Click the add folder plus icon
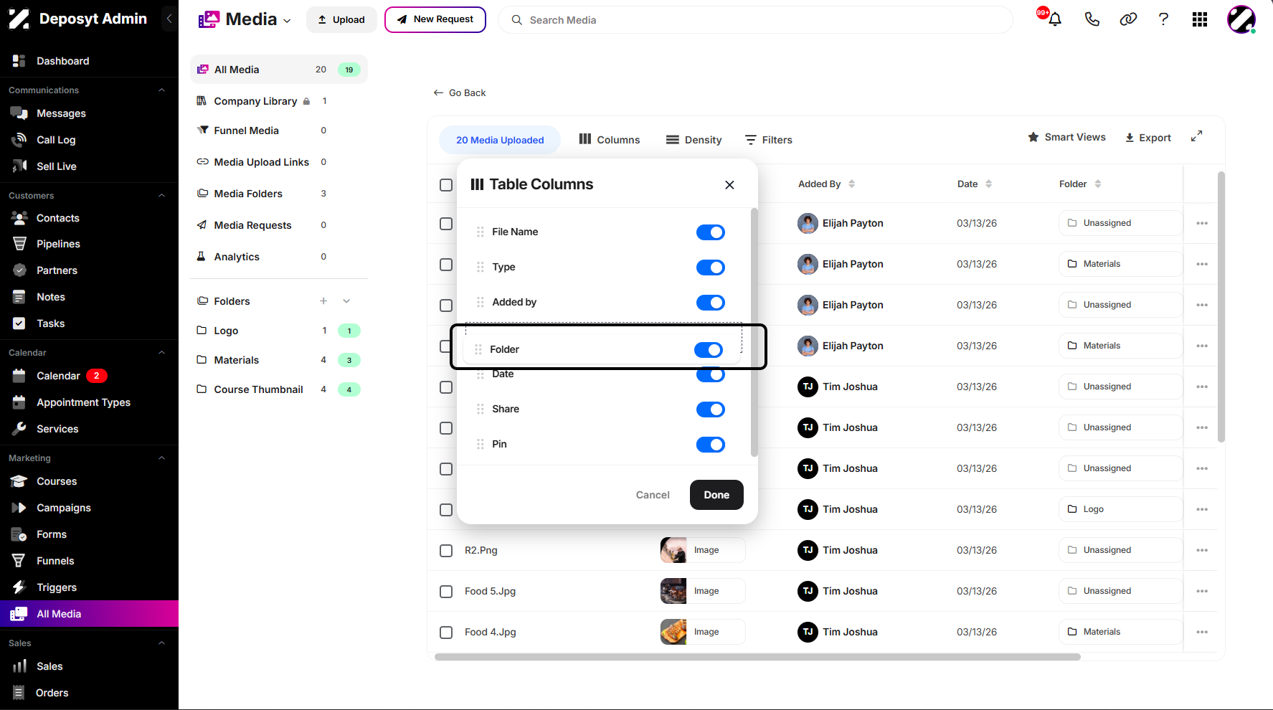 [x=323, y=301]
